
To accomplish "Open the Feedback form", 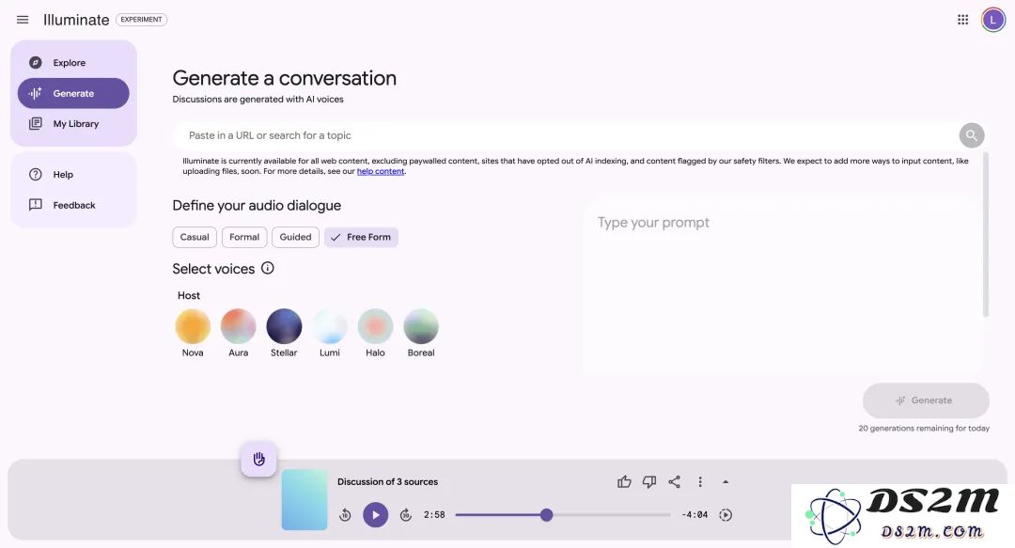I will tap(73, 205).
